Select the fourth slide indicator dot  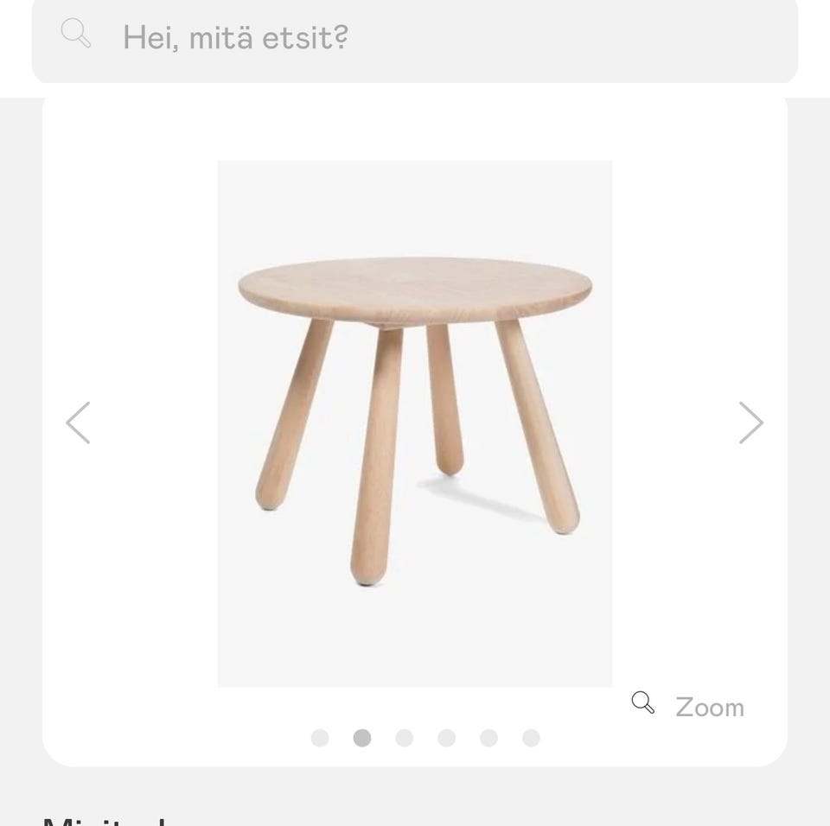445,739
